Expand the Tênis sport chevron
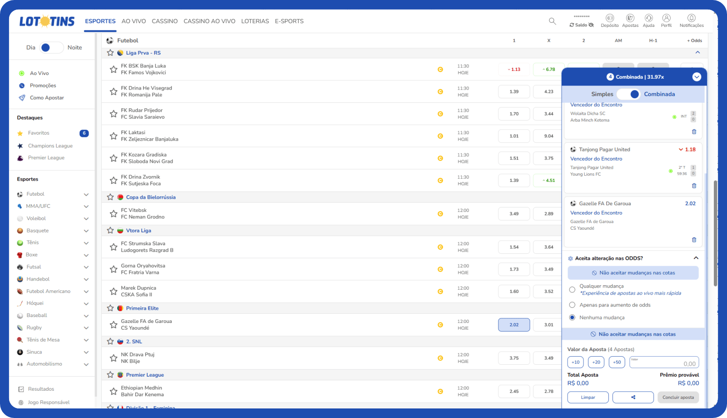727x418 pixels. point(86,243)
